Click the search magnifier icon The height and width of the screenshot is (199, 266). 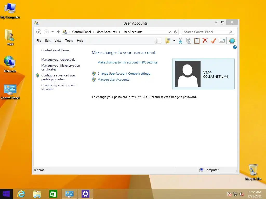230,32
